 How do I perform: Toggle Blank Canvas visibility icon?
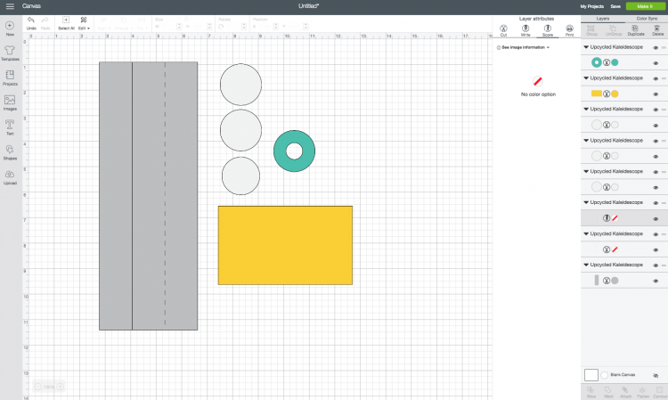[656, 375]
